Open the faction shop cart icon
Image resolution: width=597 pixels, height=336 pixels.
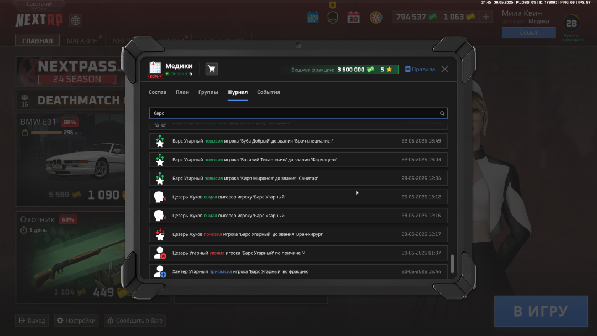211,69
